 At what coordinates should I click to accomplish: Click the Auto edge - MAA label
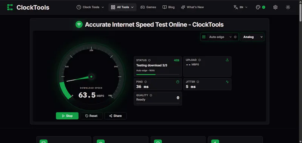click(x=145, y=70)
